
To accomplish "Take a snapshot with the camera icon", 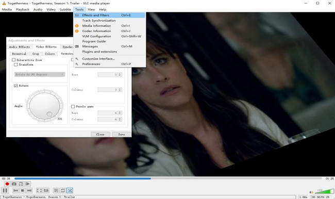I will [x=14, y=184].
